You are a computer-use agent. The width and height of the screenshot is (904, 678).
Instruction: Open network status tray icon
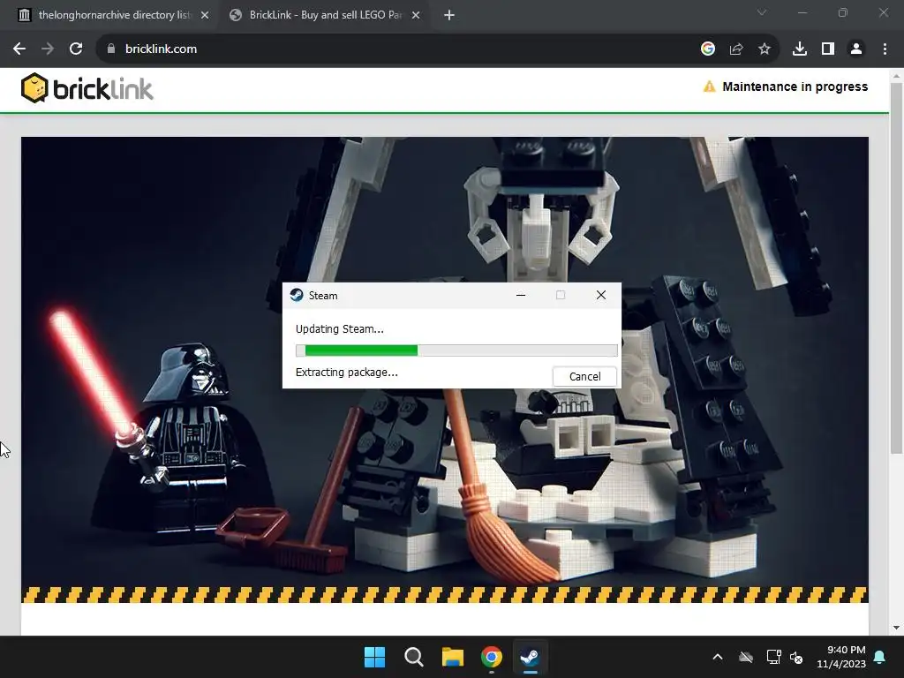[x=773, y=657]
